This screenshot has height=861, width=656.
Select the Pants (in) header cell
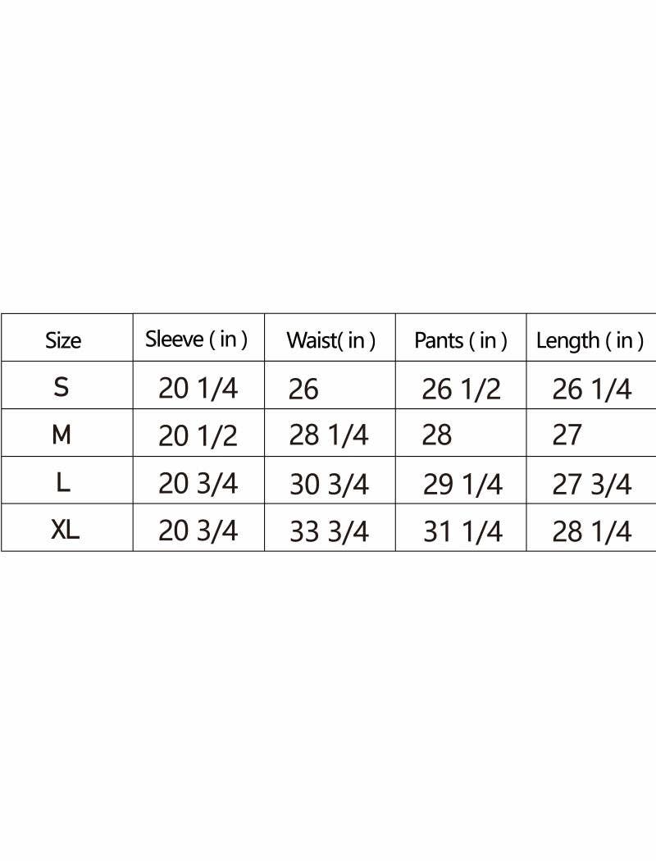click(x=460, y=340)
